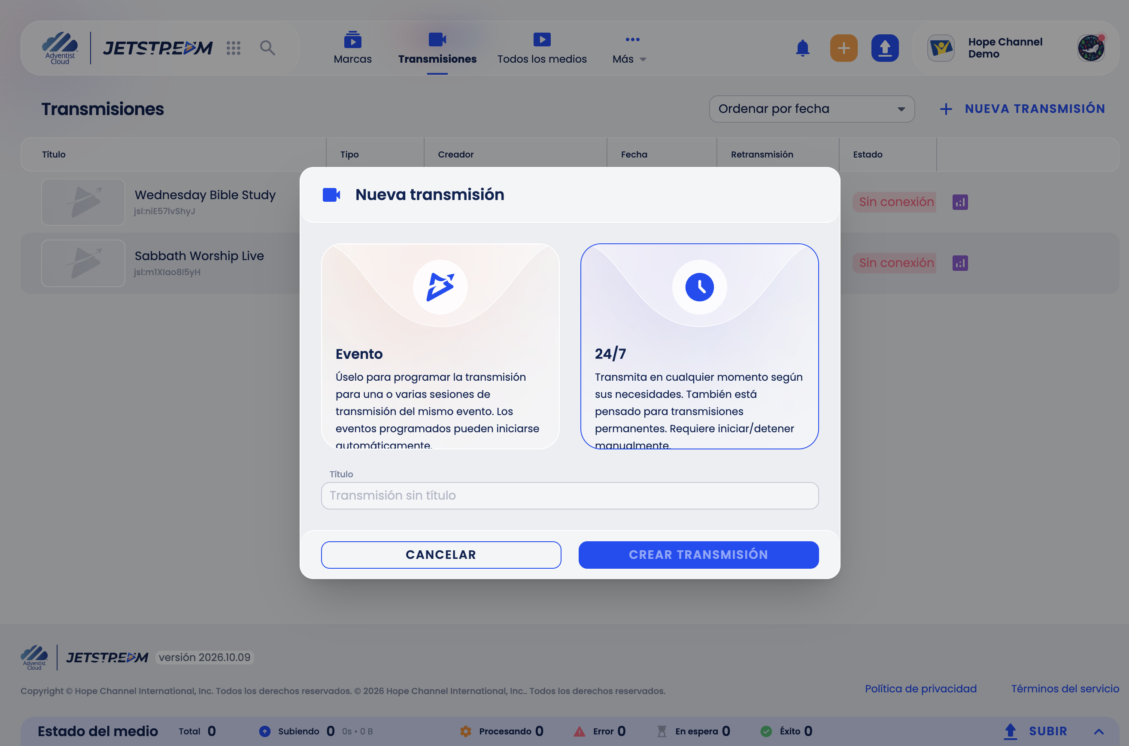Click the search magnifier icon

267,48
